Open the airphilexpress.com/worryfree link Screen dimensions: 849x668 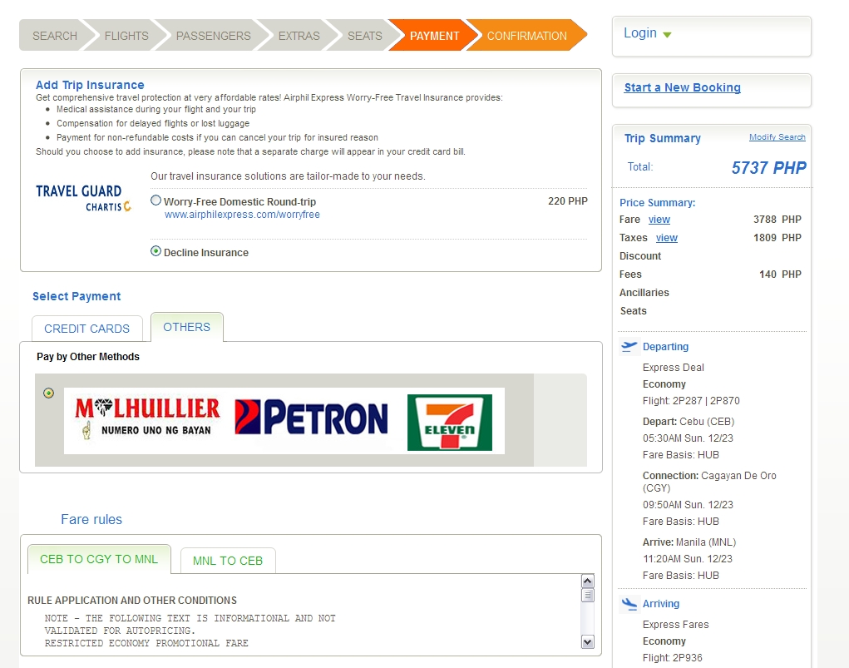pyautogui.click(x=242, y=215)
